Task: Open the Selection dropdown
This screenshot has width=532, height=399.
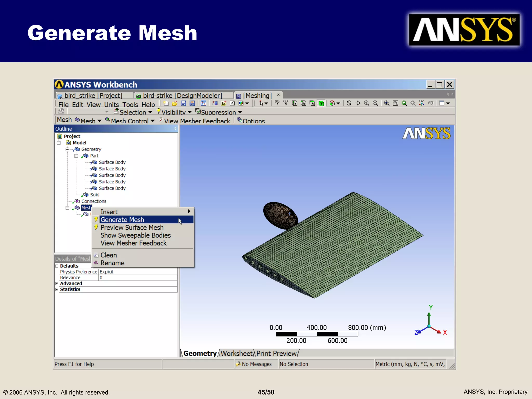Action: [x=133, y=112]
